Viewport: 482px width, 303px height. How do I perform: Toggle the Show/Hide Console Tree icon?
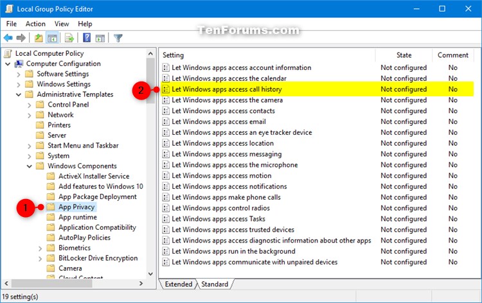pos(52,38)
